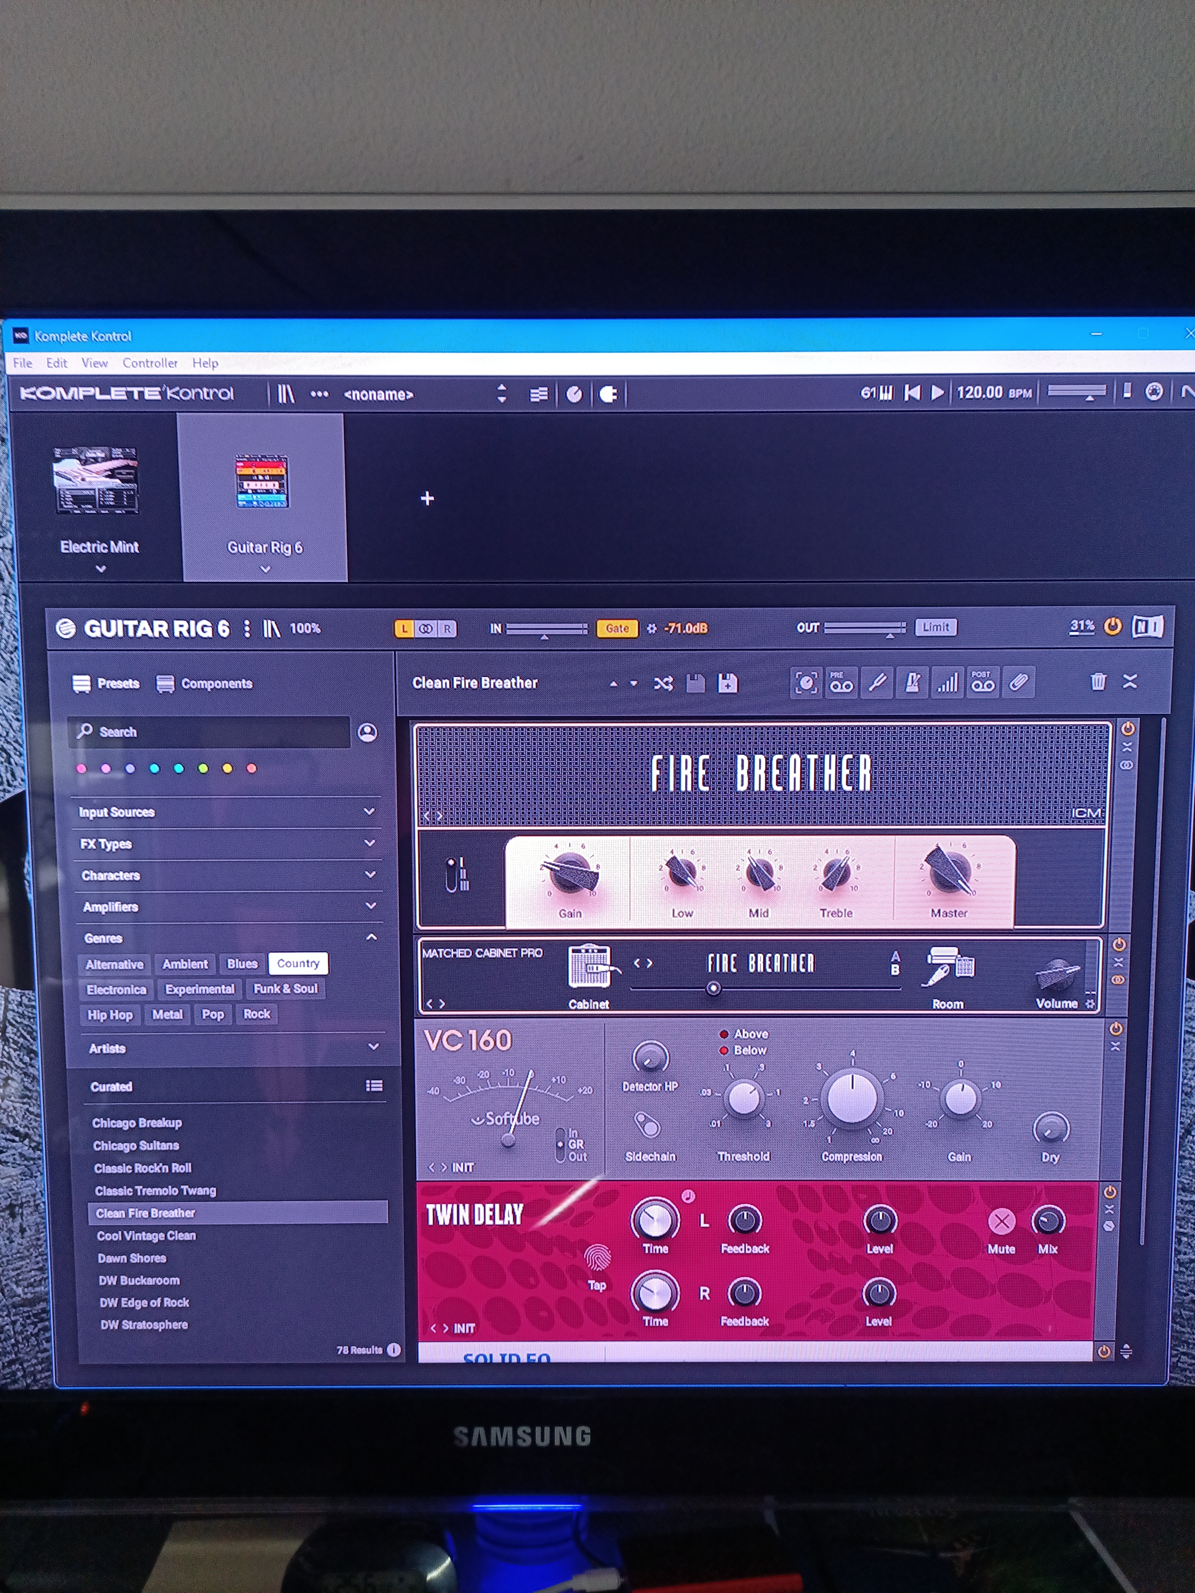Click the play transport button
1195x1593 pixels.
937,392
